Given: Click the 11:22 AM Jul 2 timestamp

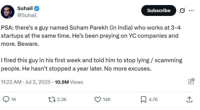Looking at the screenshot, I should 26,82.
